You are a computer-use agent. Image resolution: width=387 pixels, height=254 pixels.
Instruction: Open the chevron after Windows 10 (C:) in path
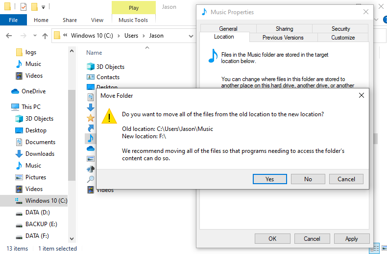click(x=119, y=36)
